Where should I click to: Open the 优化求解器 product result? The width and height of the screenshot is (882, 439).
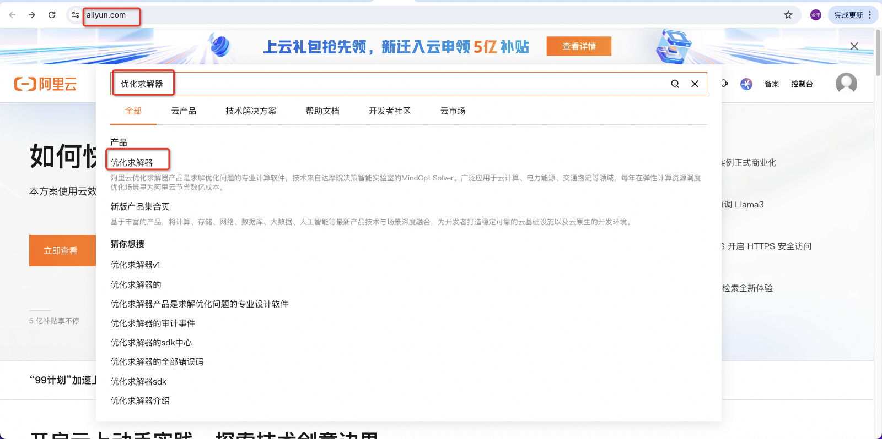click(x=132, y=163)
